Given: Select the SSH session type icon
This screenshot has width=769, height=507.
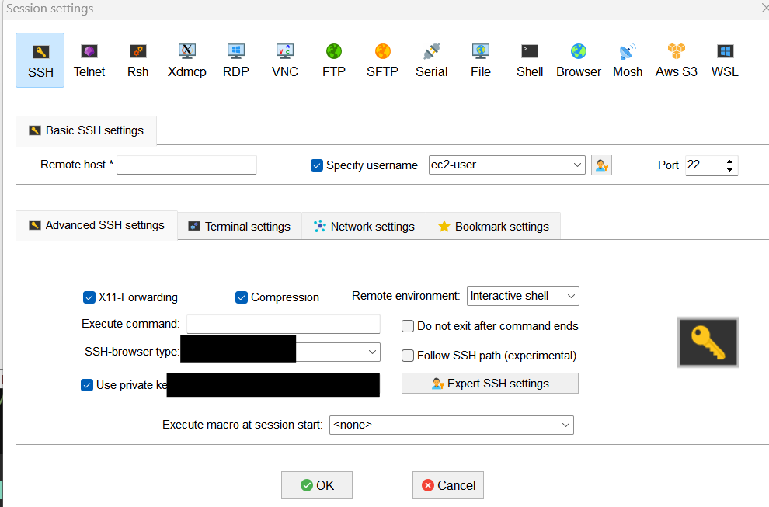Looking at the screenshot, I should pyautogui.click(x=40, y=61).
